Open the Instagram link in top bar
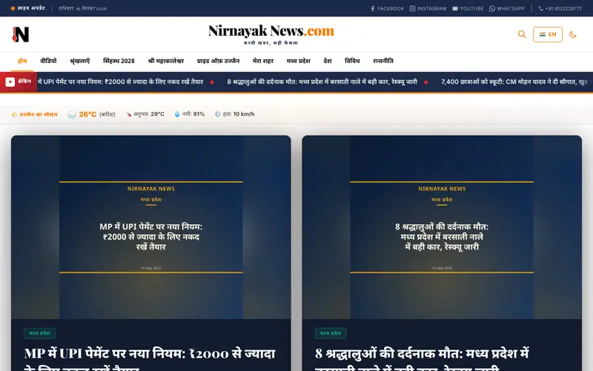The image size is (593, 371). pyautogui.click(x=428, y=8)
